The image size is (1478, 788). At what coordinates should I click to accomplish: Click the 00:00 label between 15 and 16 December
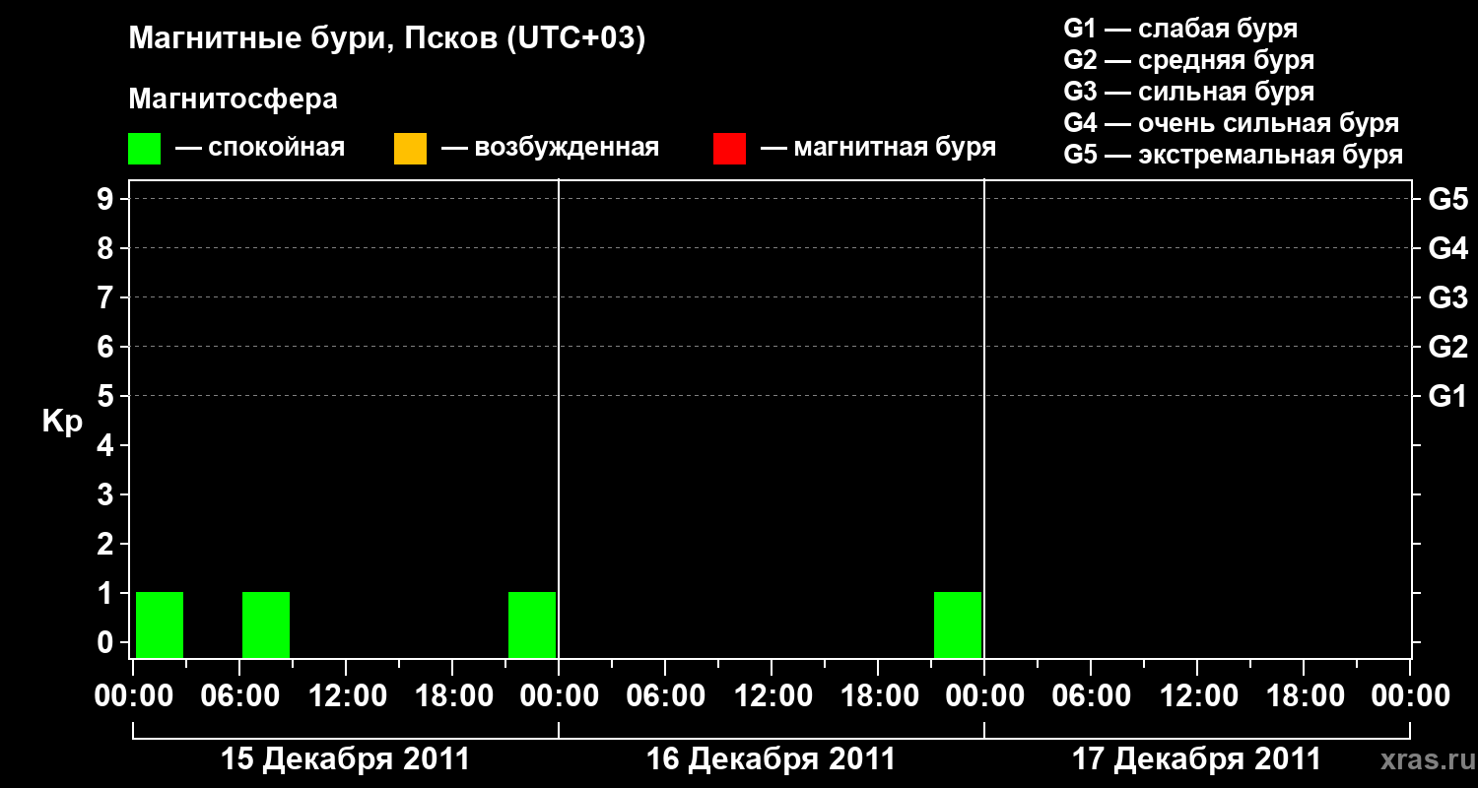click(x=559, y=696)
